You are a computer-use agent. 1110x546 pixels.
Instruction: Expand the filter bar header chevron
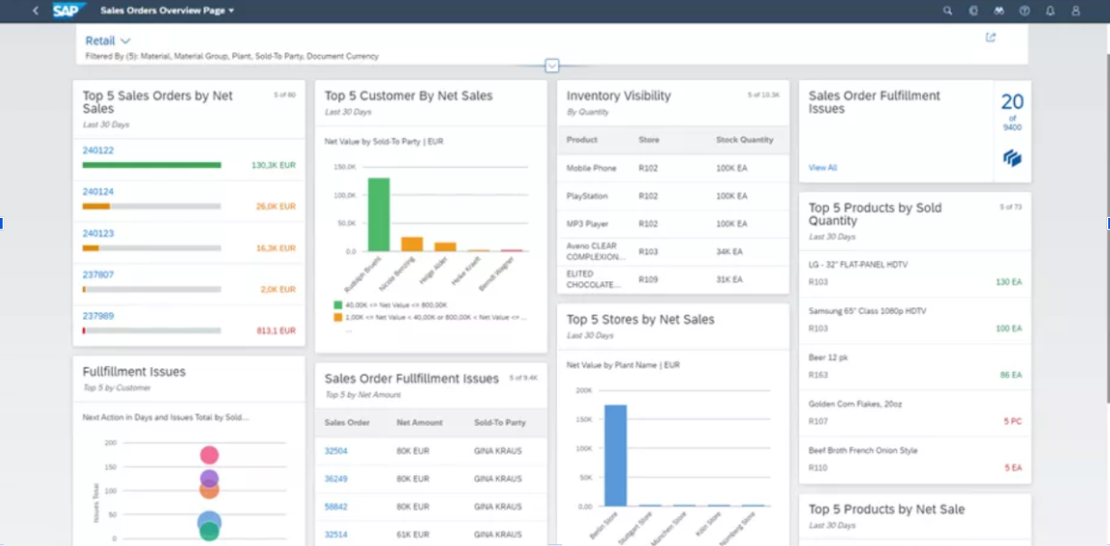pos(552,65)
